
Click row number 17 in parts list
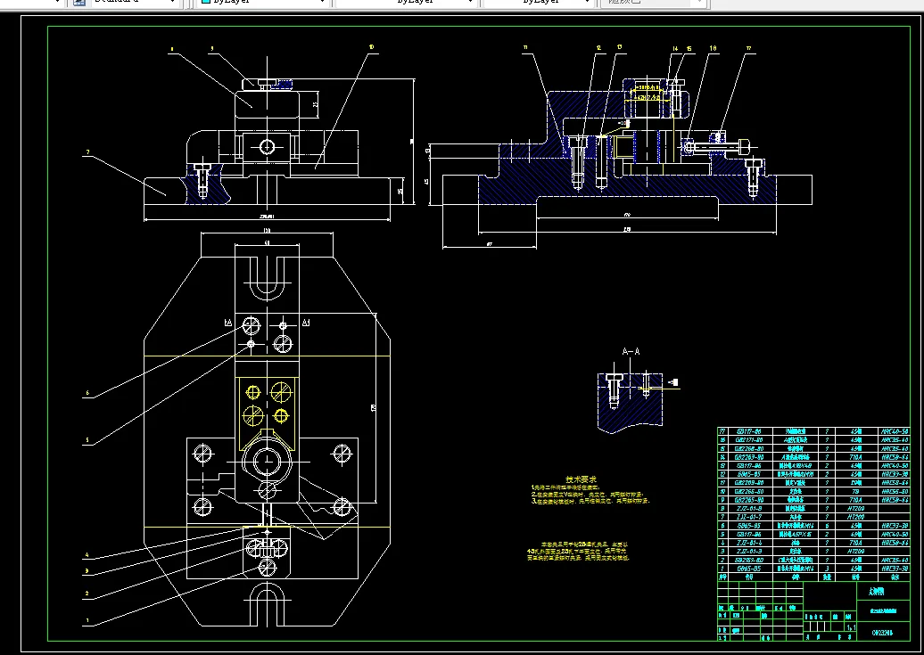722,431
